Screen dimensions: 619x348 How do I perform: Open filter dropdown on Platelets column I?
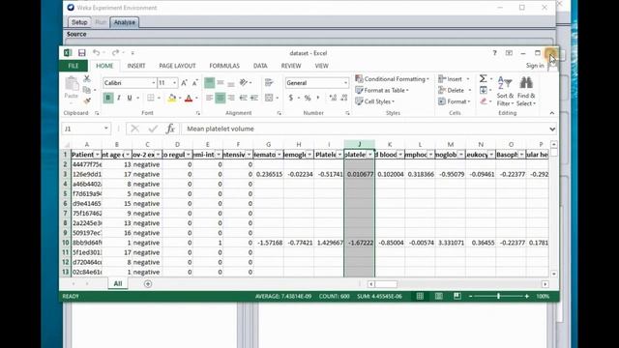click(339, 155)
